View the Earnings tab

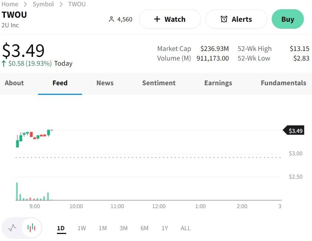[218, 83]
